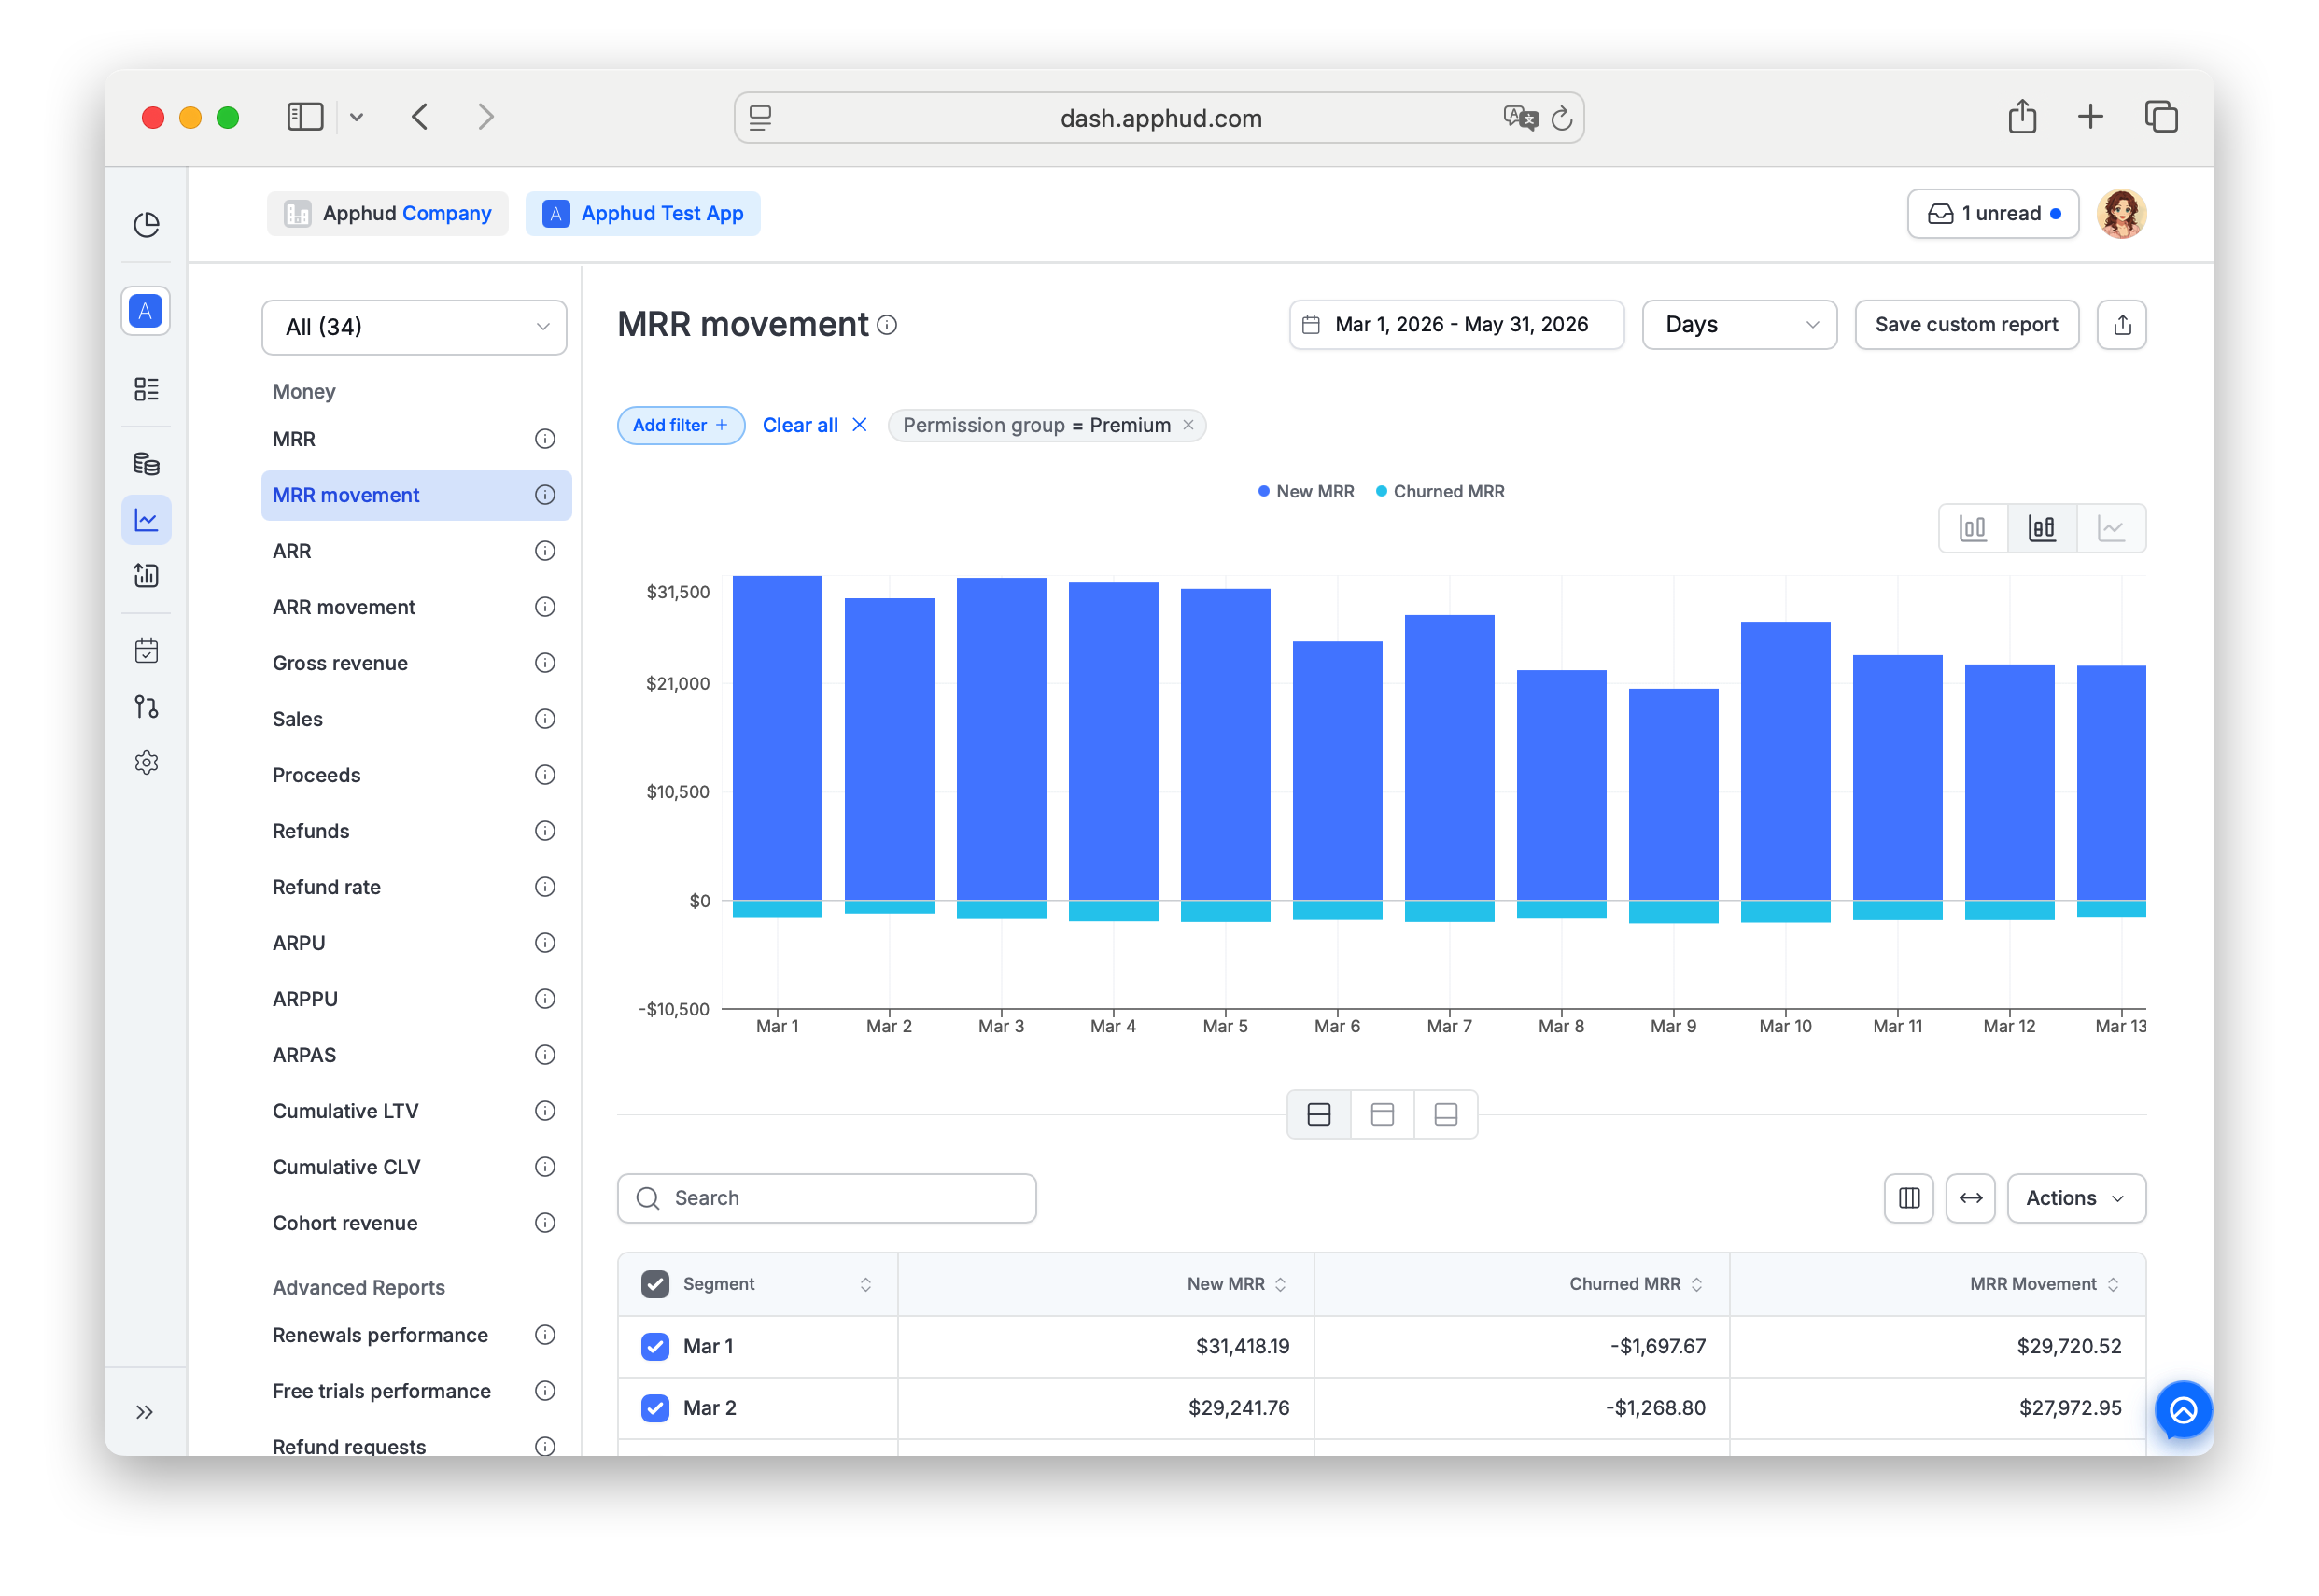Open the column settings icon above table
The width and height of the screenshot is (2319, 1596).
[x=1908, y=1198]
